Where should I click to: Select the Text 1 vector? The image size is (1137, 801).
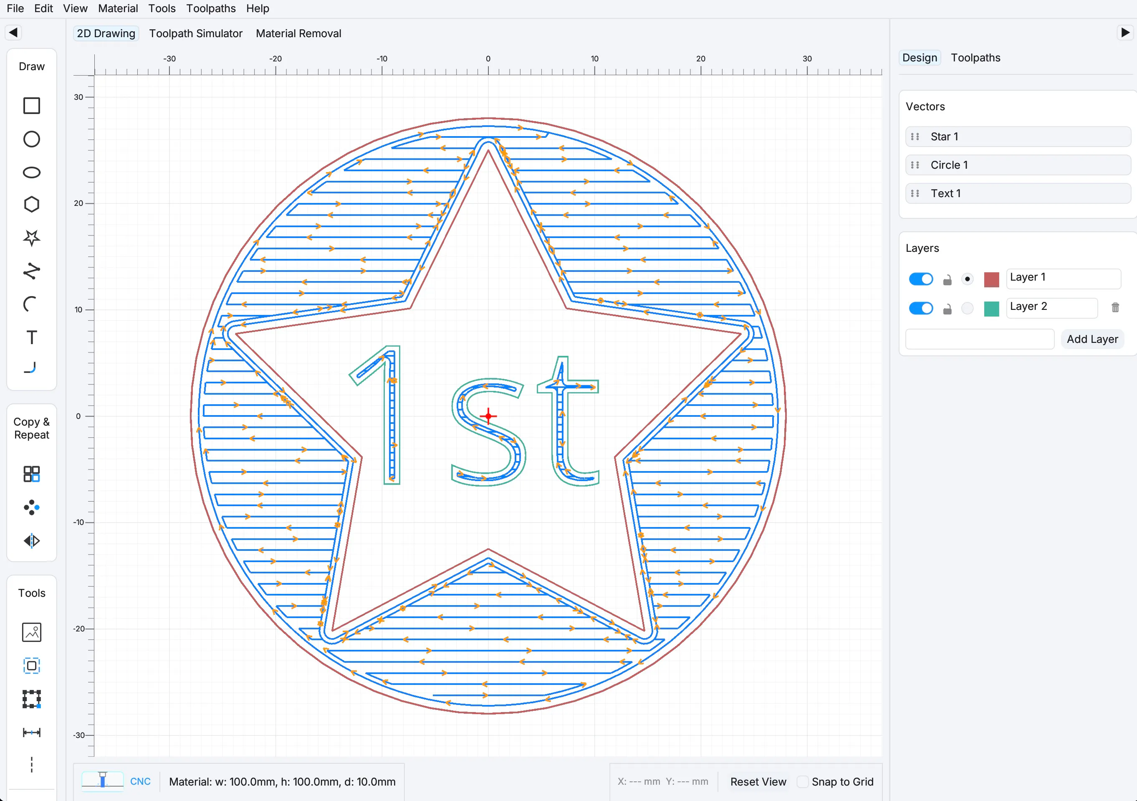pos(1018,193)
